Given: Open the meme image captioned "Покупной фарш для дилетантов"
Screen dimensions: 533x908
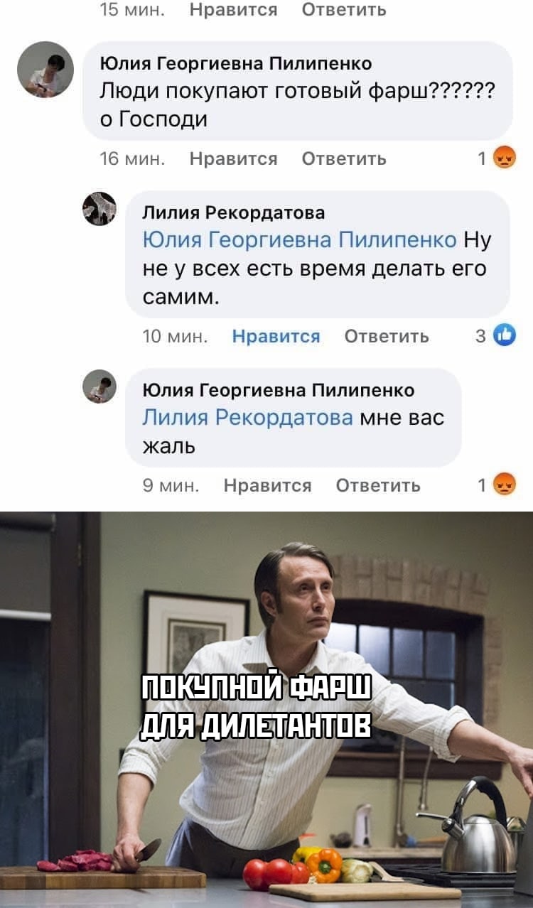Looking at the screenshot, I should pos(266,710).
